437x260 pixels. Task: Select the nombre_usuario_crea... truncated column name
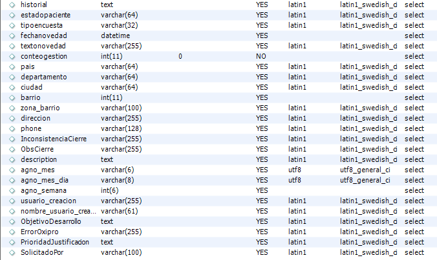tap(58, 212)
